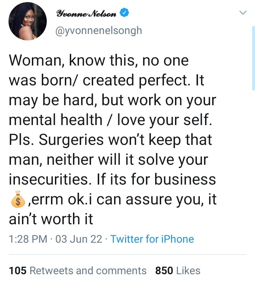View the Retweets and comments list

pyautogui.click(x=88, y=271)
